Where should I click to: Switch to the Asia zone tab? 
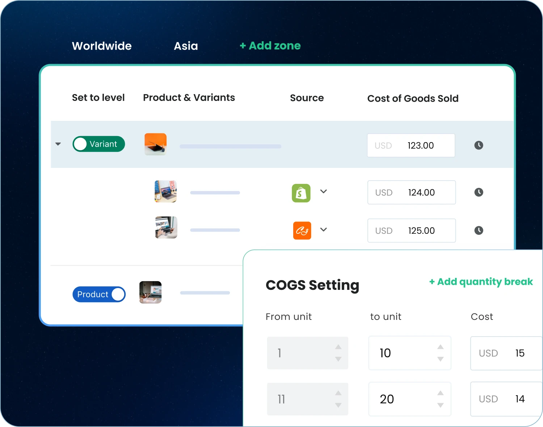pos(186,46)
